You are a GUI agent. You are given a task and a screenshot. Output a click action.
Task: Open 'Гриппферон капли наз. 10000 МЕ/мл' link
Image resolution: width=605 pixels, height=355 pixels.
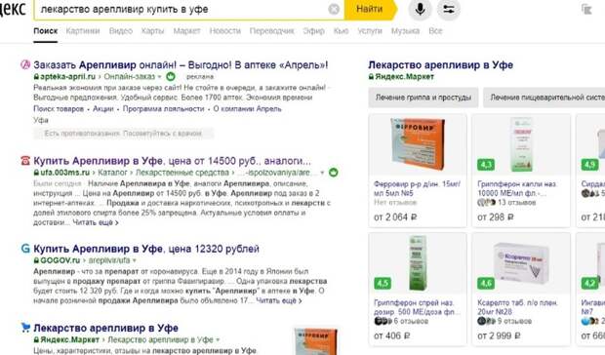(517, 188)
